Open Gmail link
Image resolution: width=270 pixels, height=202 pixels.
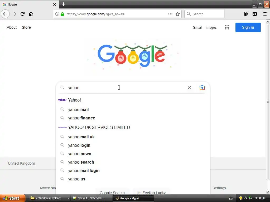[x=197, y=27]
